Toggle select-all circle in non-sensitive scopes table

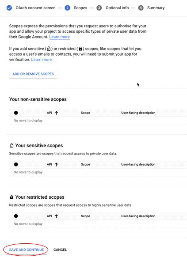16,113
